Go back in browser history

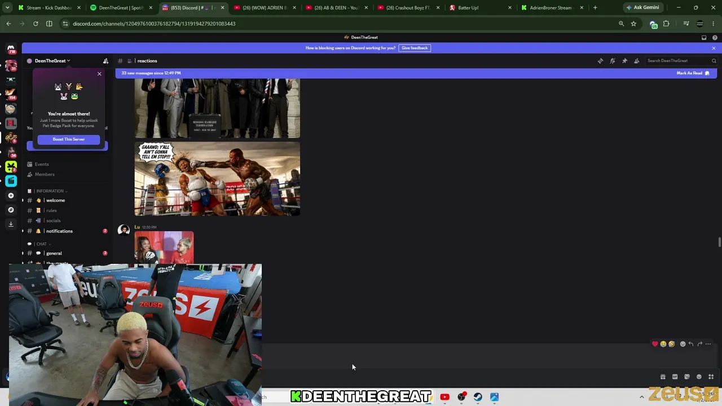[x=8, y=24]
